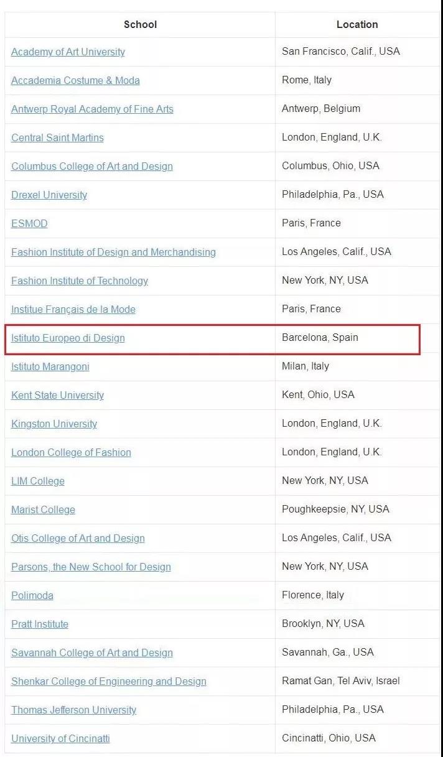Open the Kent State University link
443x757 pixels.
pos(57,396)
